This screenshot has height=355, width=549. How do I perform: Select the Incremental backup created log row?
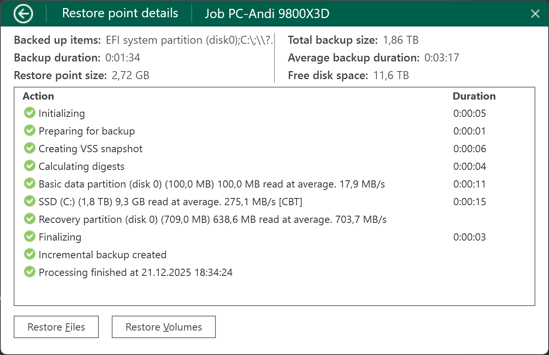[x=102, y=255]
